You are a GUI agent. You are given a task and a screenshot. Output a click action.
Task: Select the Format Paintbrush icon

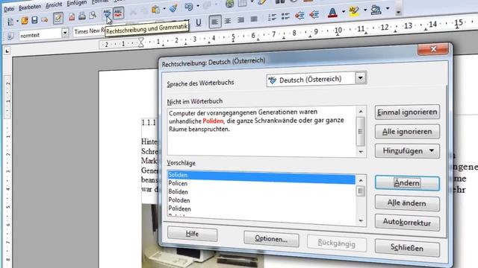point(173,8)
